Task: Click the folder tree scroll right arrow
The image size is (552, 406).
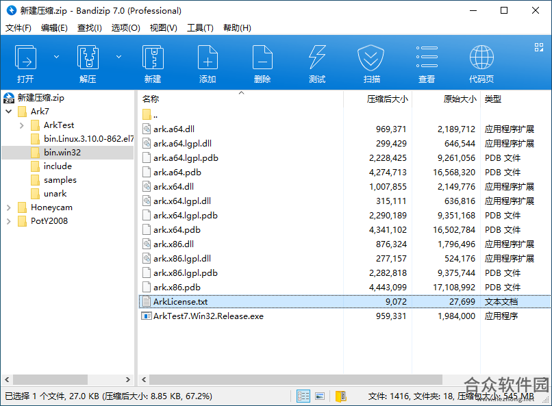Action: coord(128,379)
